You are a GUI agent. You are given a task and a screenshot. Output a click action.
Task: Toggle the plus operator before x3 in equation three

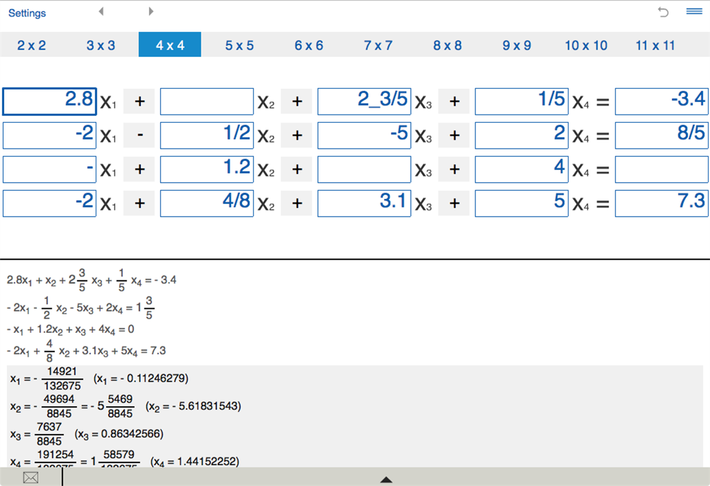click(x=297, y=169)
